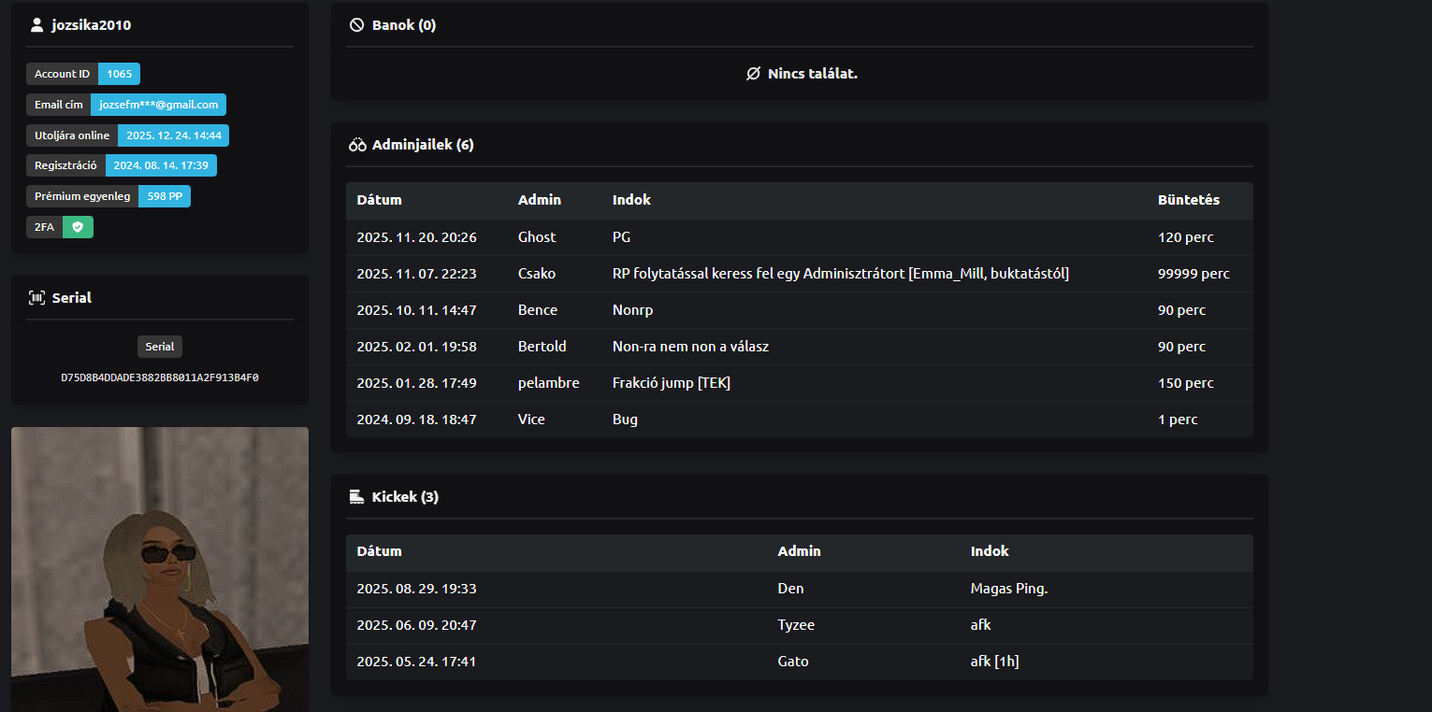The width and height of the screenshot is (1432, 712).
Task: Click the Account ID value 1065
Action: tap(119, 74)
